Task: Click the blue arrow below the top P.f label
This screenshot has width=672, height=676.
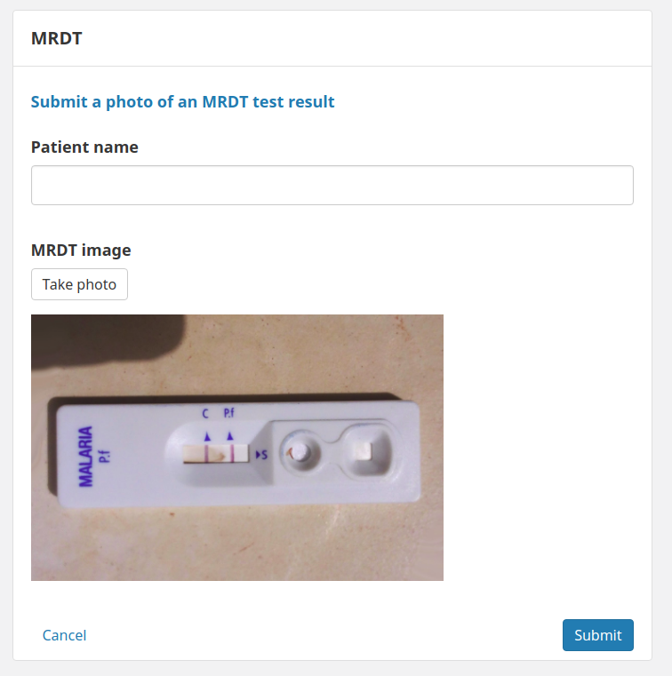Action: (230, 436)
